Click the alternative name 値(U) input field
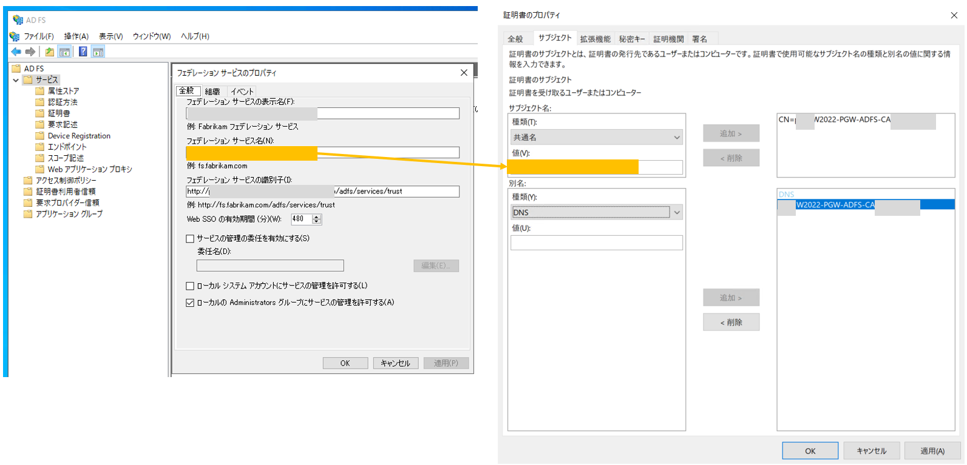Image resolution: width=967 pixels, height=465 pixels. click(597, 243)
